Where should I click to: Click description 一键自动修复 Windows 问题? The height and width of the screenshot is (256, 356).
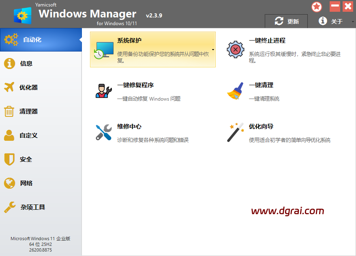point(149,99)
